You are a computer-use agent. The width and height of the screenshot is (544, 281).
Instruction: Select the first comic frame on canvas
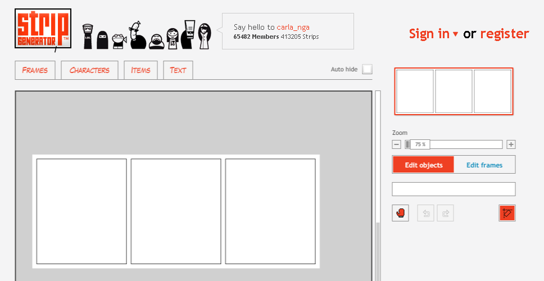tap(81, 211)
